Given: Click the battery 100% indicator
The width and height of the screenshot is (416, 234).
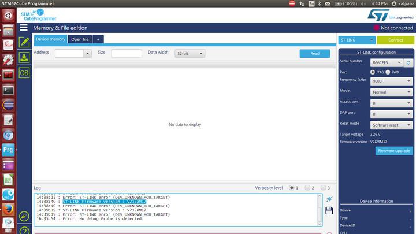Looking at the screenshot, I should pyautogui.click(x=346, y=3).
